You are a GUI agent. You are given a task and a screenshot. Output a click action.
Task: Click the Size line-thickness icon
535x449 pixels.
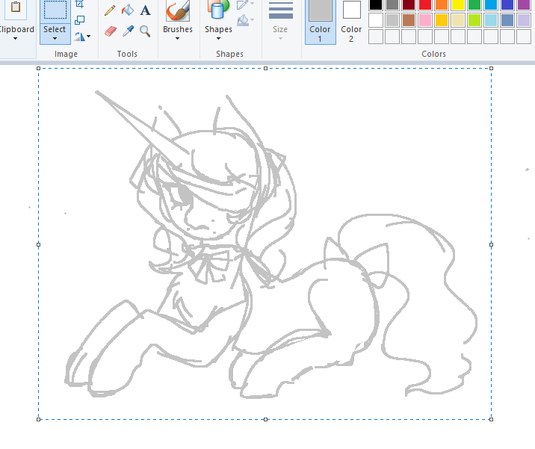point(280,10)
